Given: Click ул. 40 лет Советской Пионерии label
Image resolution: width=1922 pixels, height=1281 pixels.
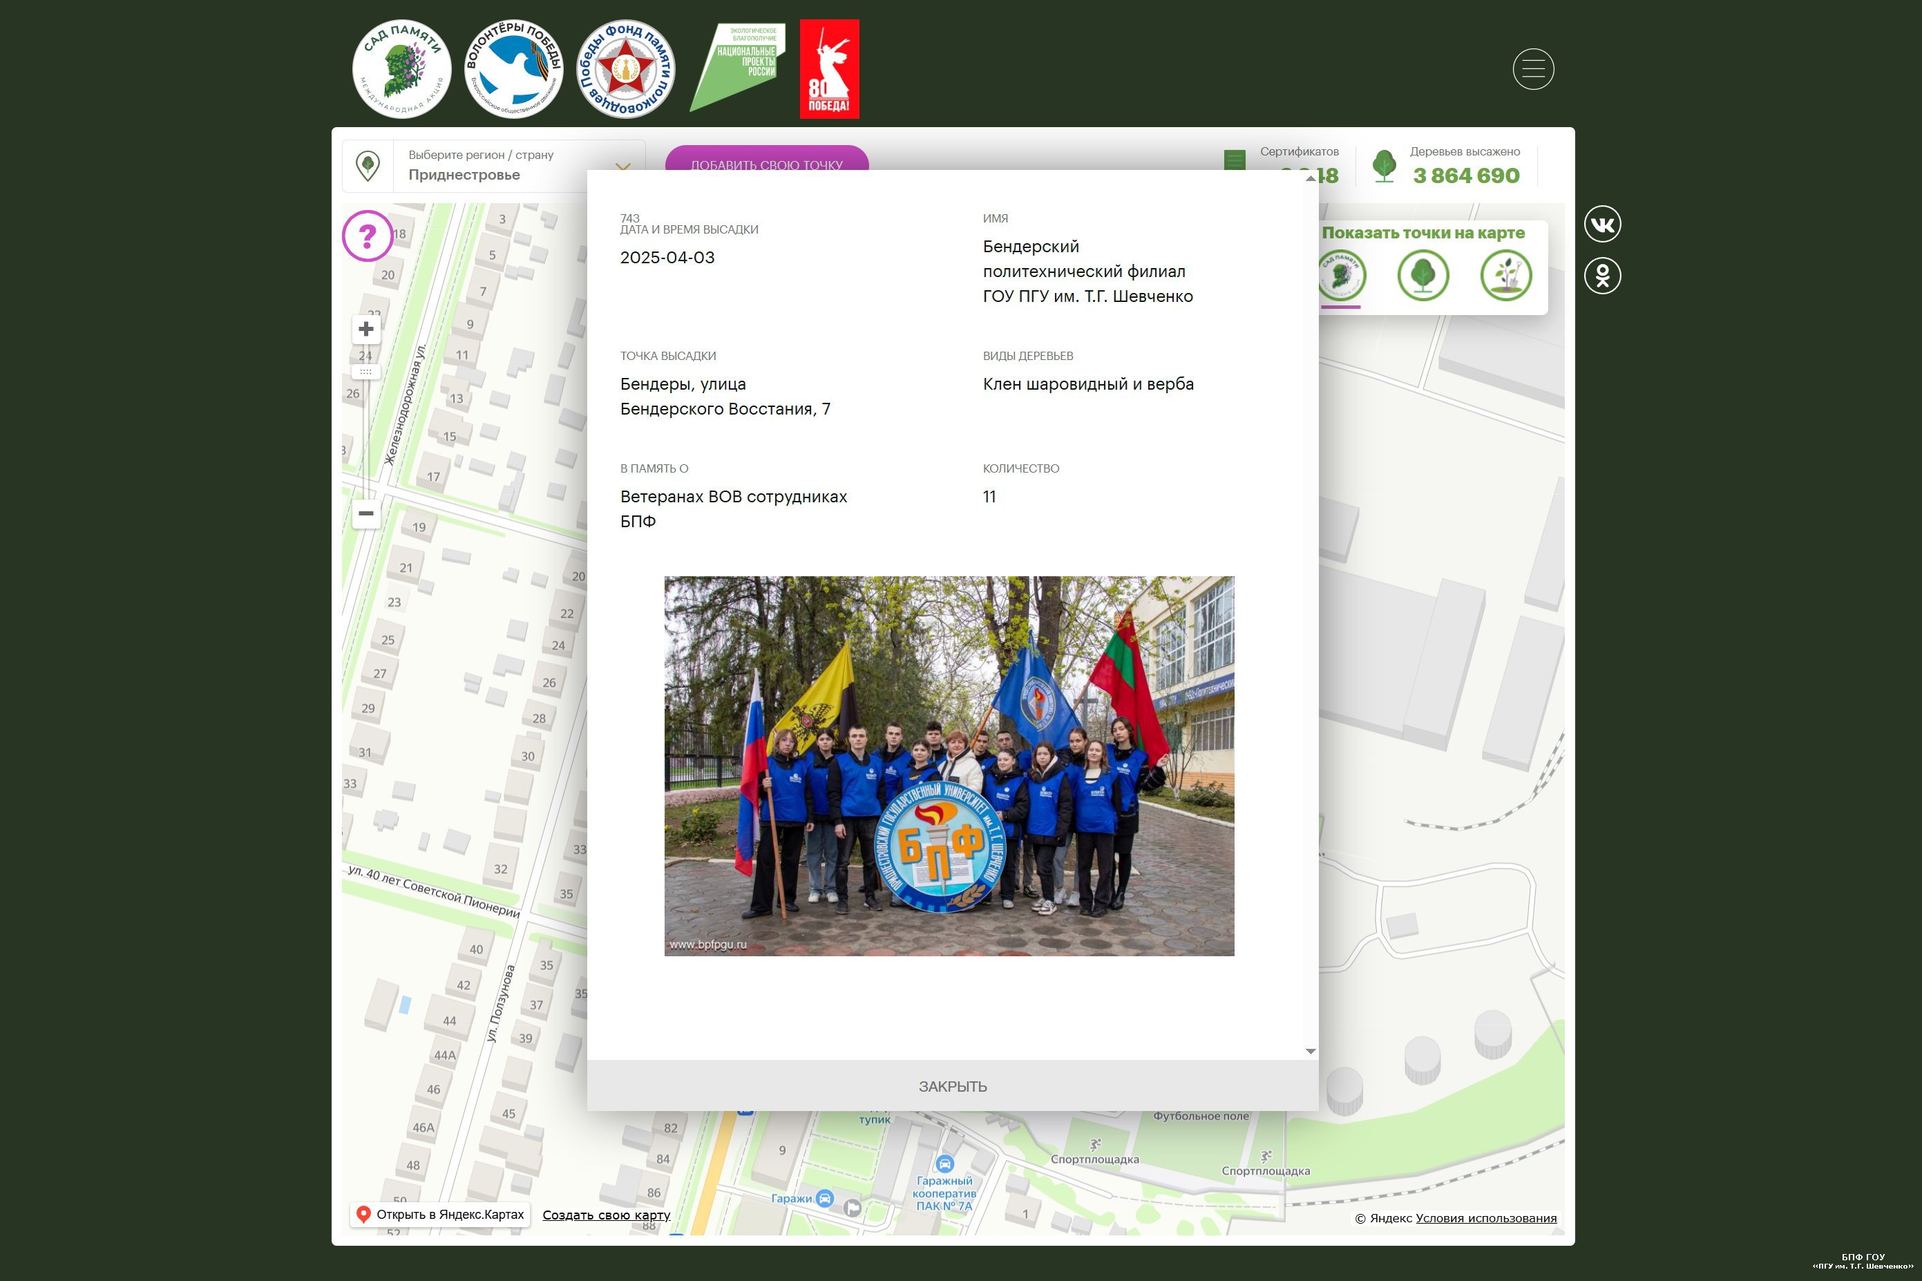Looking at the screenshot, I should [x=434, y=891].
